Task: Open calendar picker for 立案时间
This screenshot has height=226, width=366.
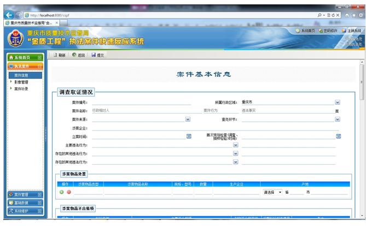Action: pos(189,135)
